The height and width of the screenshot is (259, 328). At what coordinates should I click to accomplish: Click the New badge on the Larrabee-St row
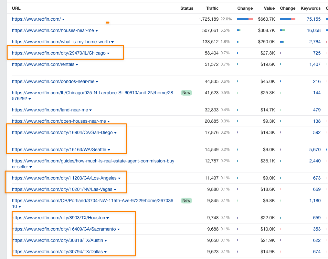click(x=186, y=93)
